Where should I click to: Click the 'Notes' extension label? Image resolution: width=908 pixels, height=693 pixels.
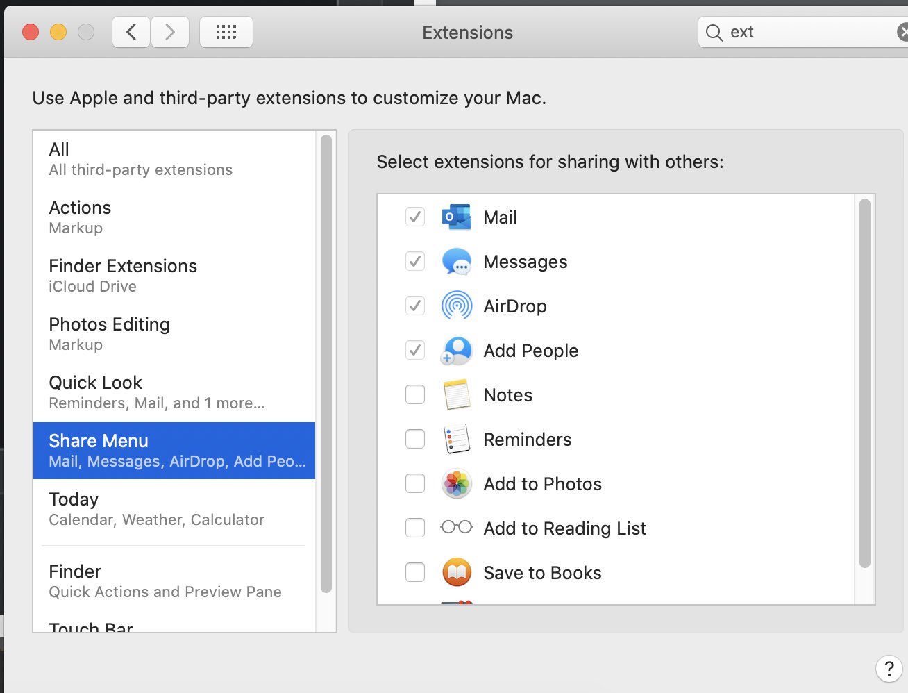[x=508, y=395]
